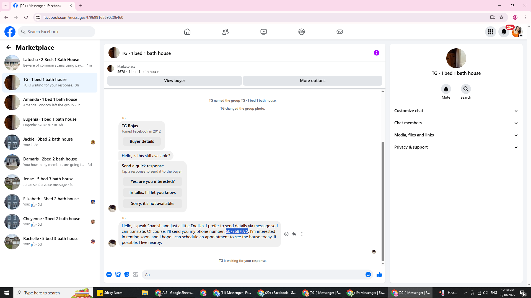Click the Facebook logo
Screen dimensions: 531x298
point(10,32)
